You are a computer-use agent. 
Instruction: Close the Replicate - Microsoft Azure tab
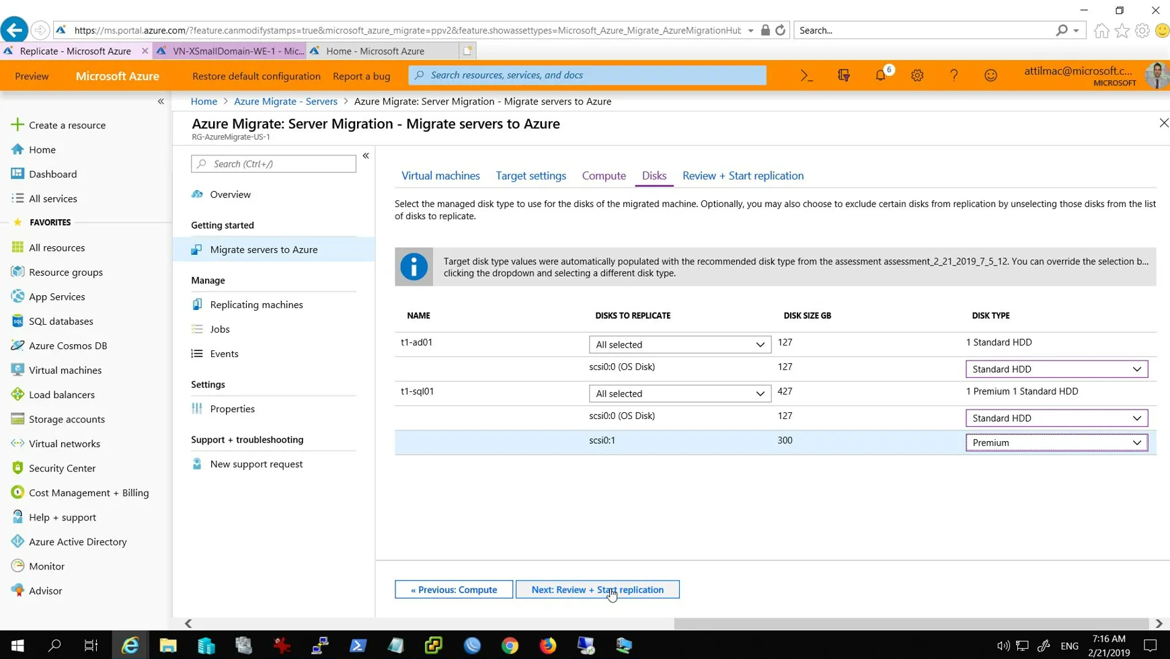point(145,51)
